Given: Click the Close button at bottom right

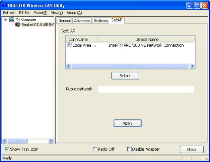Looking at the screenshot, I should pyautogui.click(x=192, y=149).
